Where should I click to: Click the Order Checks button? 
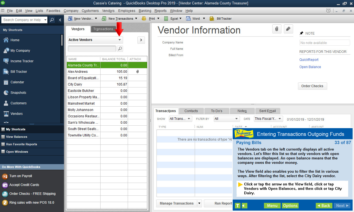(x=312, y=86)
